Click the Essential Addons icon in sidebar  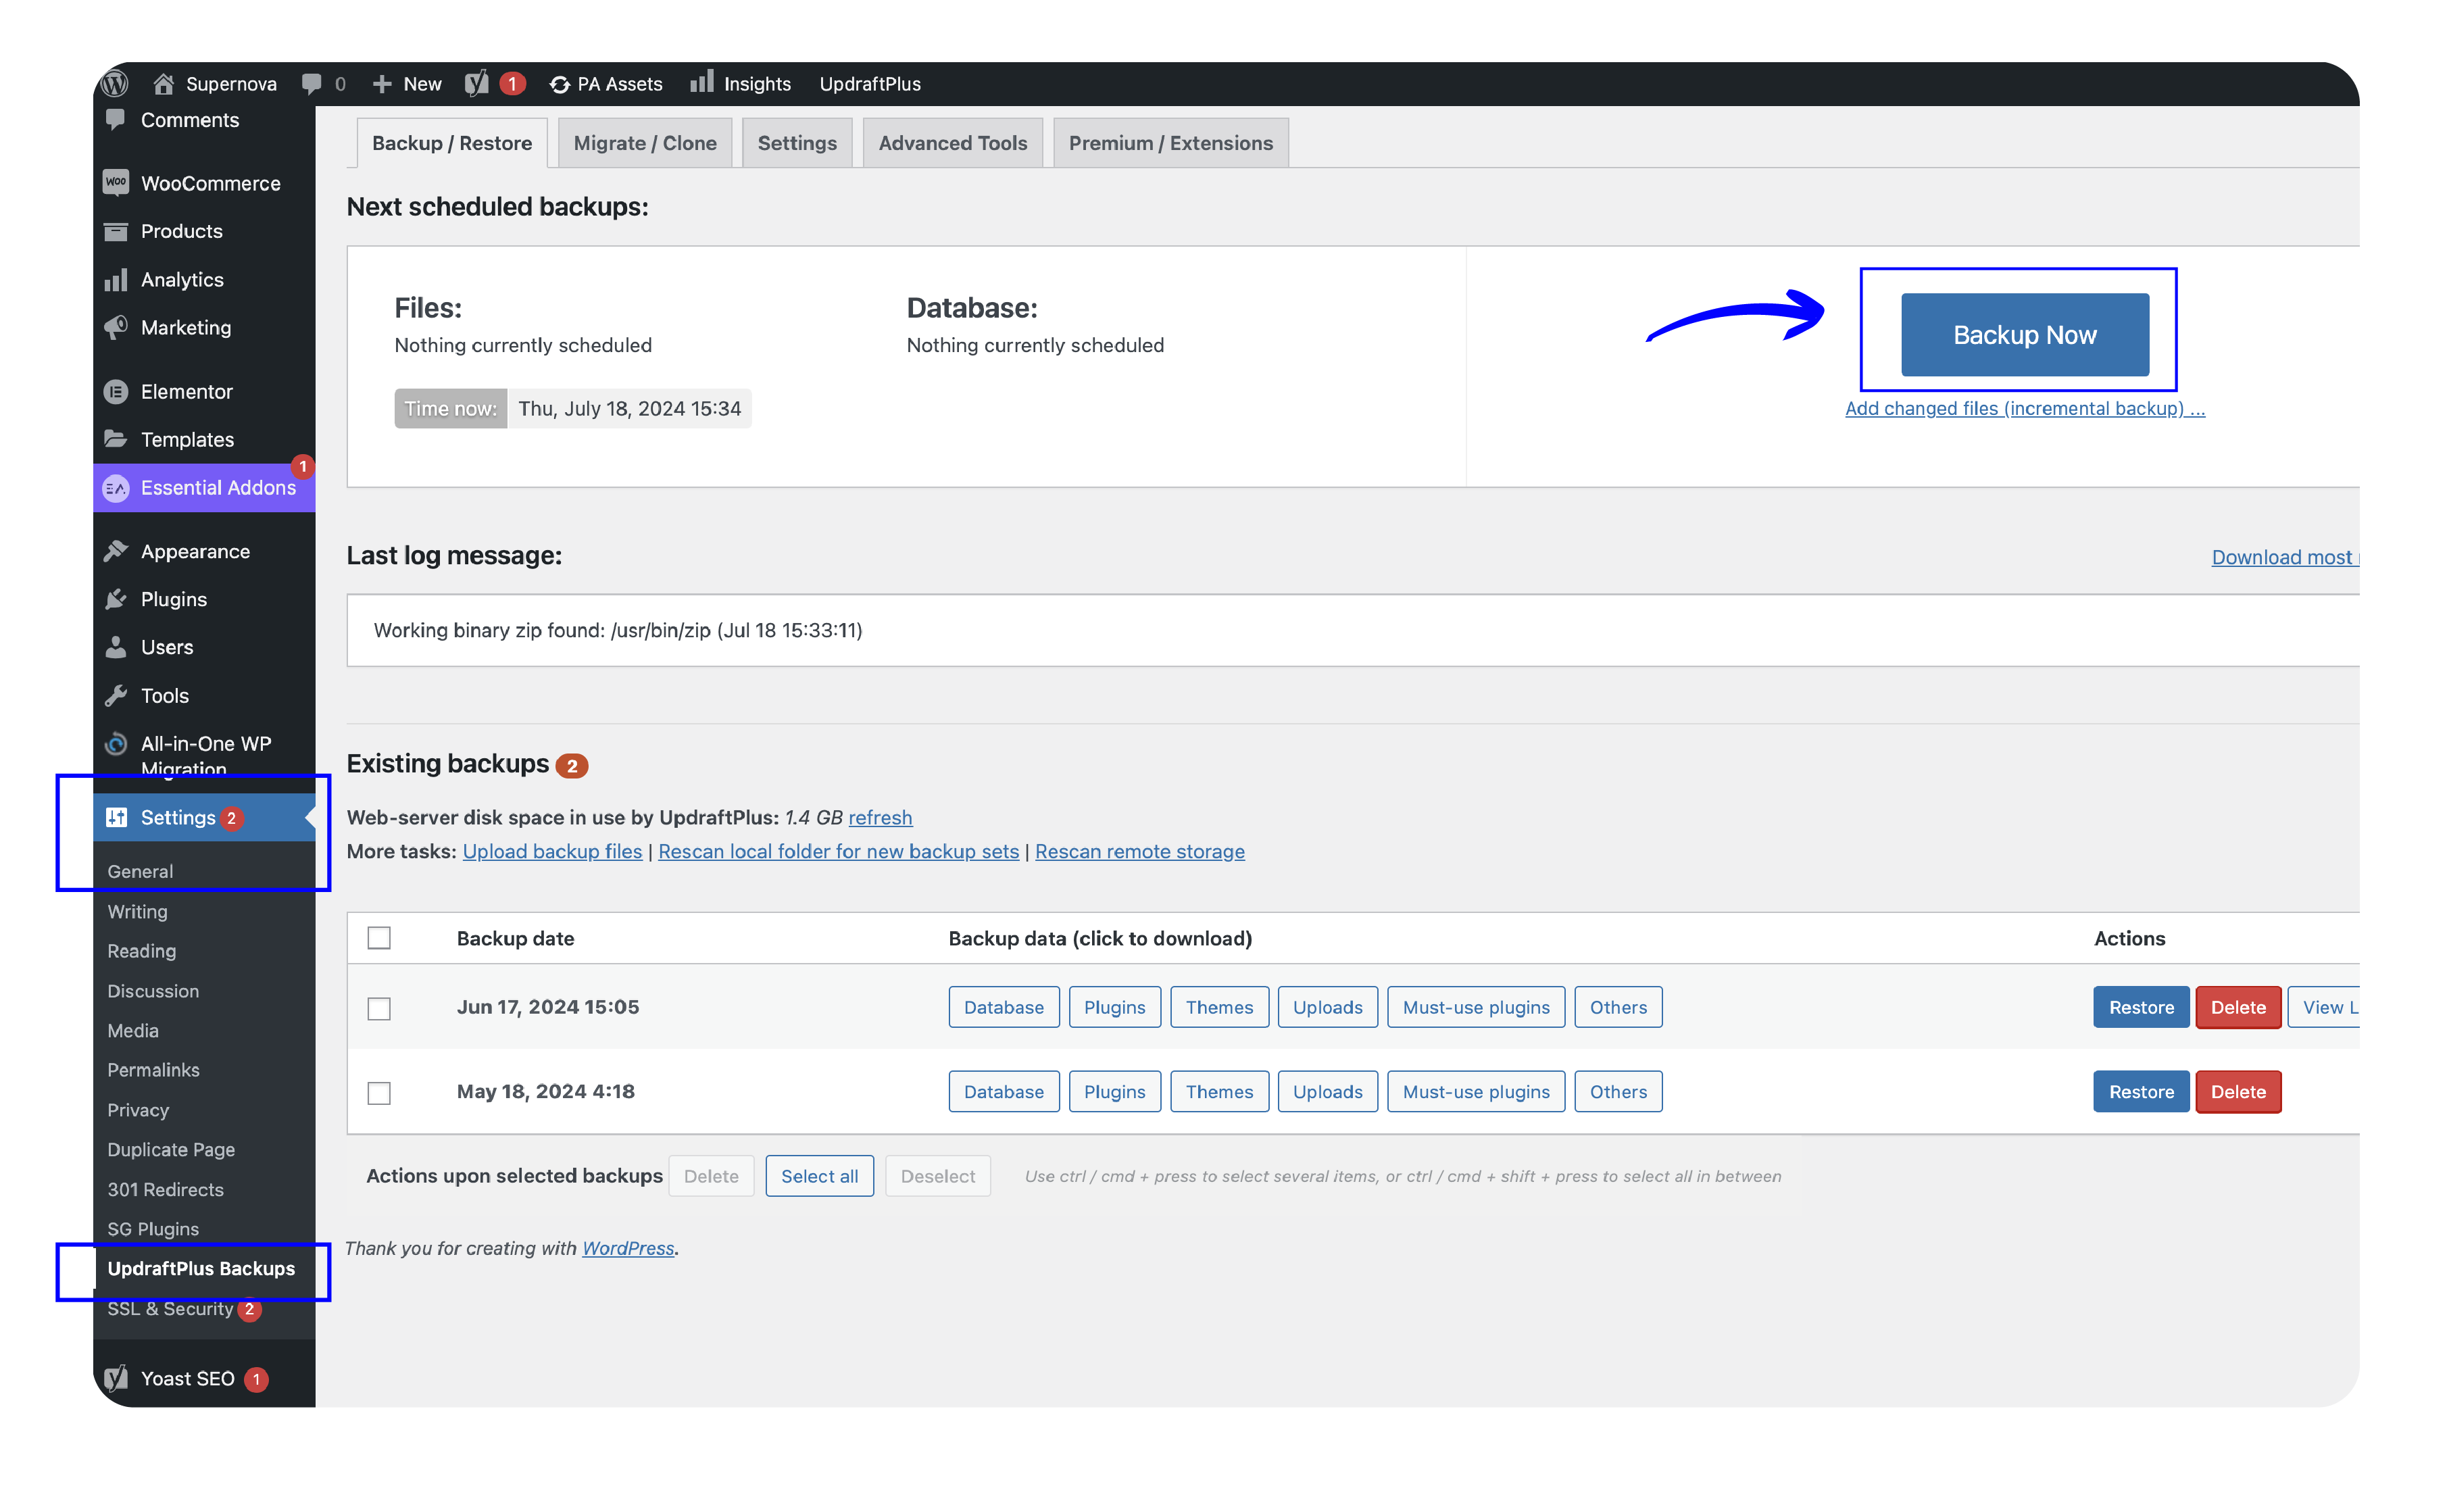pyautogui.click(x=116, y=487)
